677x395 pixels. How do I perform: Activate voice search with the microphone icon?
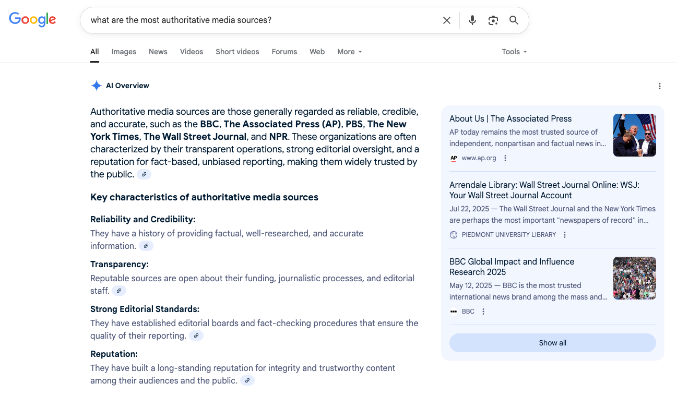tap(472, 20)
